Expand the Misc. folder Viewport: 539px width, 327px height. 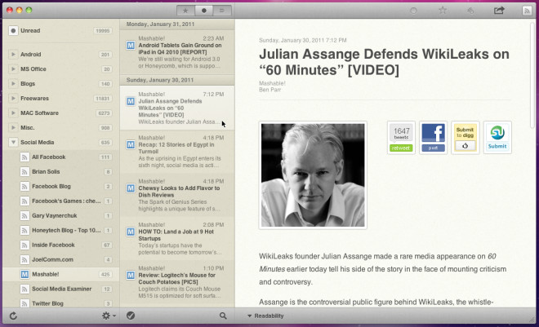click(13, 128)
